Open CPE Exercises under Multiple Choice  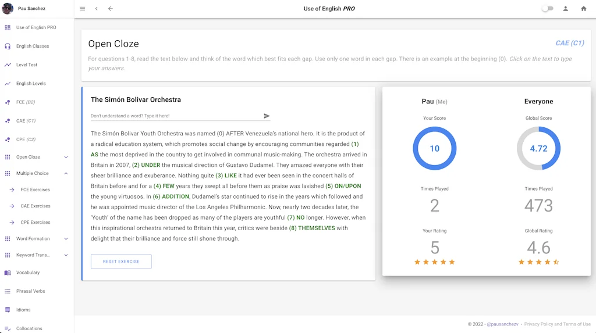pyautogui.click(x=36, y=222)
